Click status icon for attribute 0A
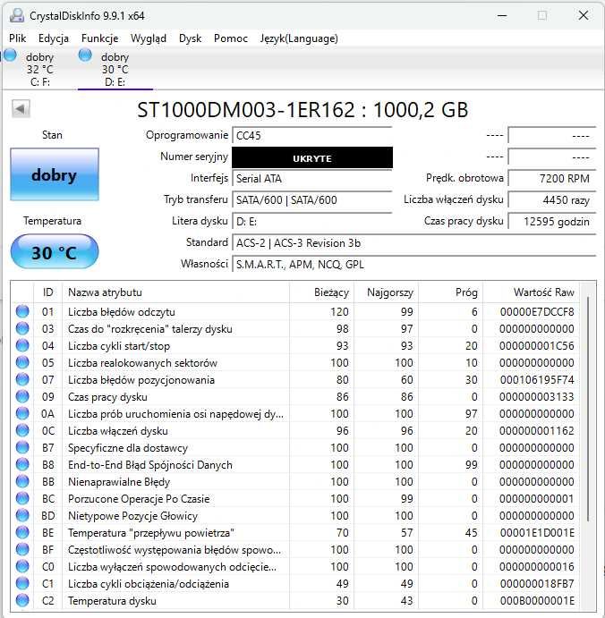The height and width of the screenshot is (618, 605). [x=22, y=413]
